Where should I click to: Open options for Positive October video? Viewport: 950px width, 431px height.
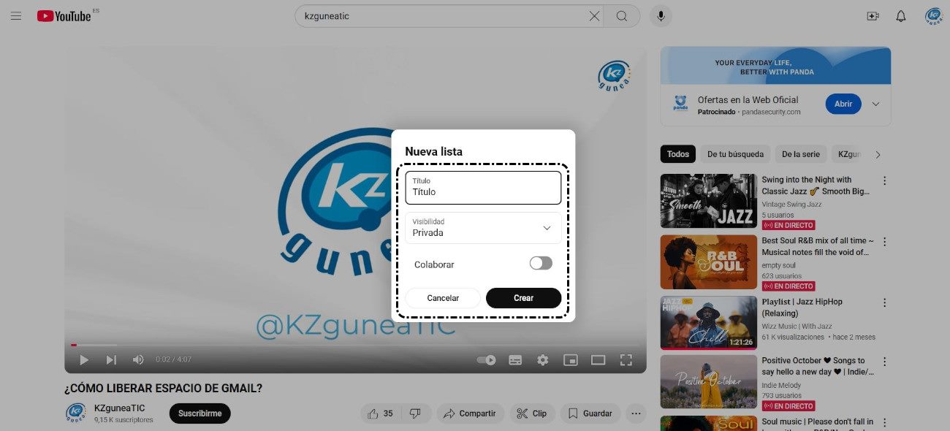(884, 362)
